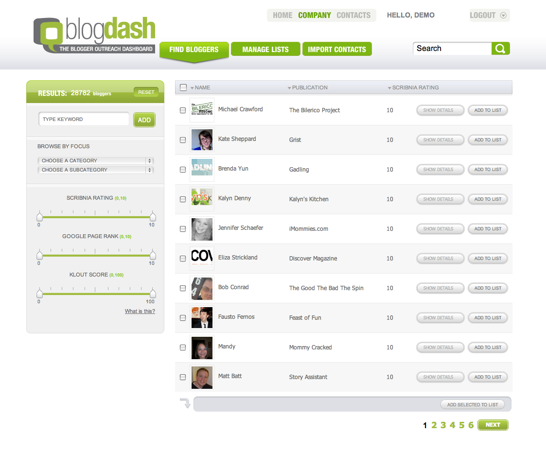Go to results page 2

[434, 425]
